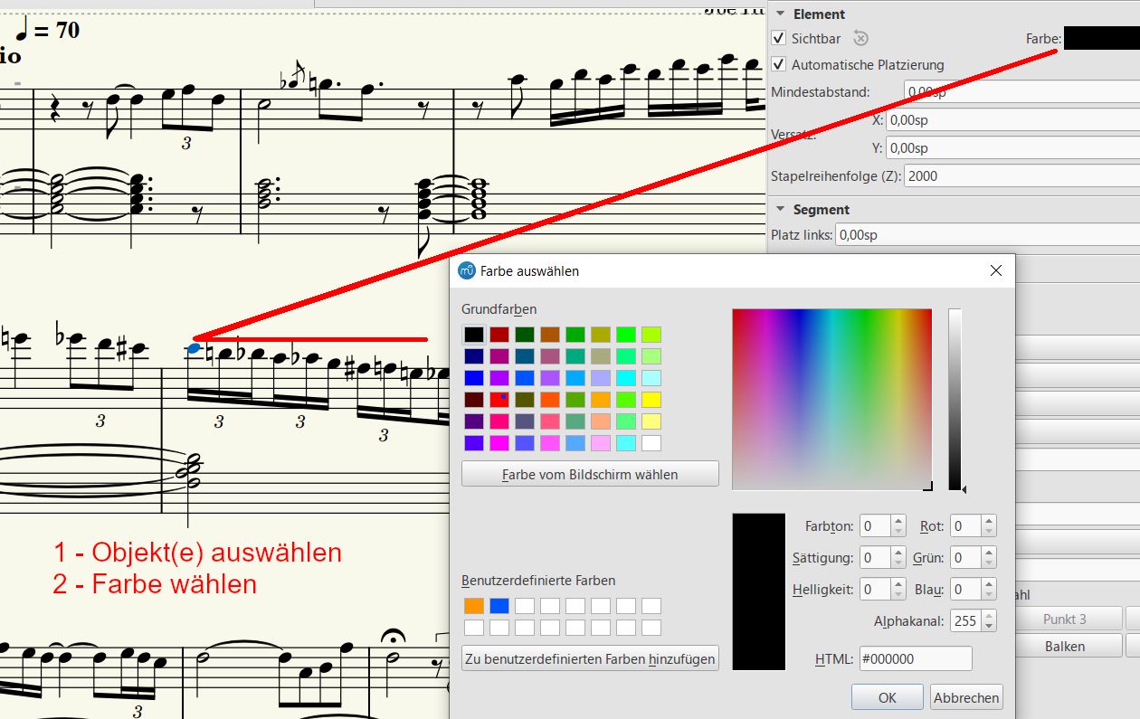Increase Helligkeit with its up arrow

(898, 584)
